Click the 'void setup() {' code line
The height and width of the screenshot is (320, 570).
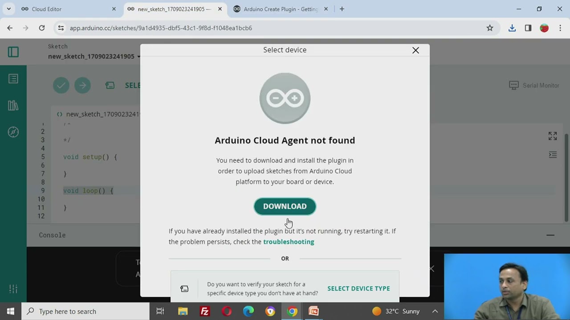pos(90,157)
